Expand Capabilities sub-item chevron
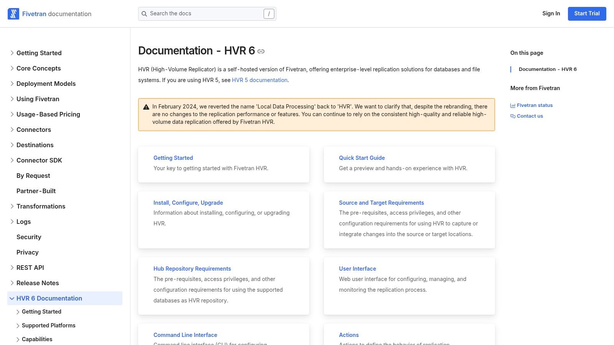This screenshot has height=345, width=614. tap(18, 340)
